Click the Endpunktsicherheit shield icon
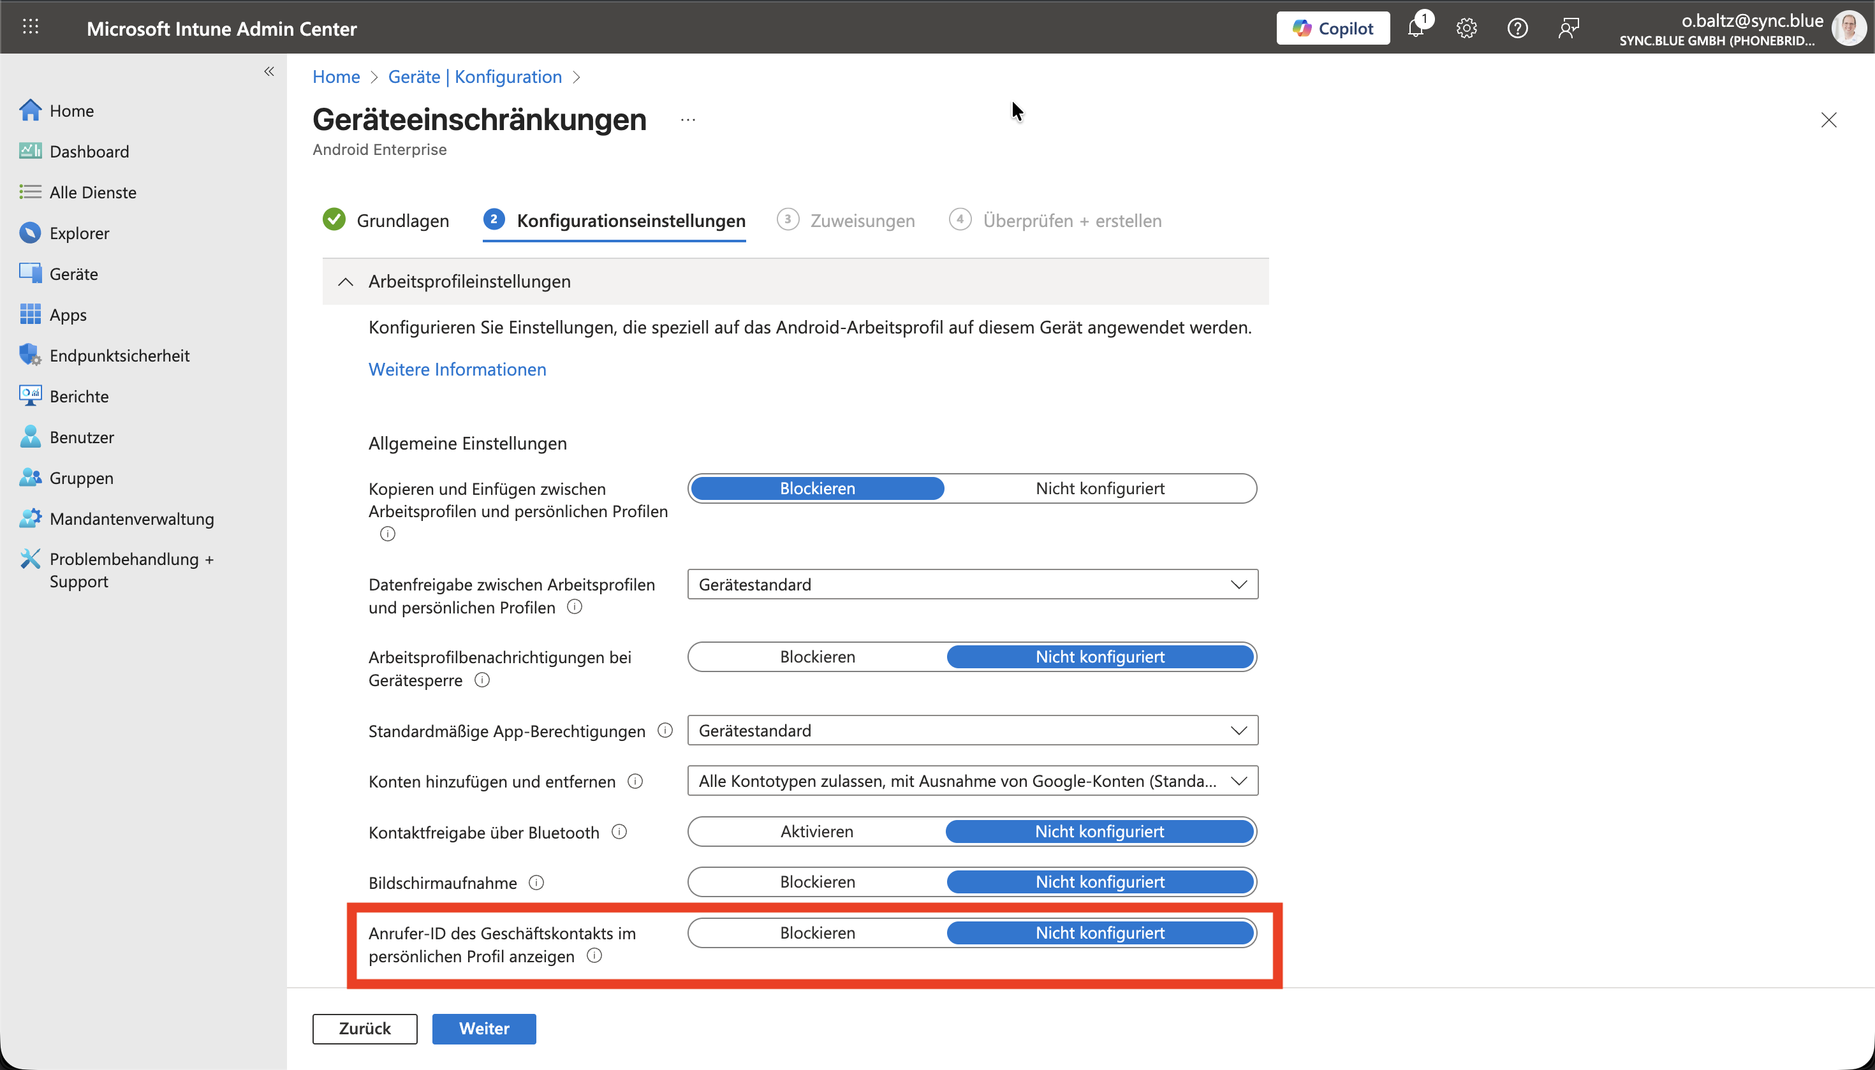The height and width of the screenshot is (1070, 1875). tap(30, 355)
